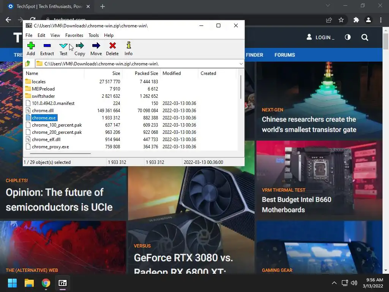Bookmark this page with the star icon
The width and height of the screenshot is (389, 292).
[341, 20]
